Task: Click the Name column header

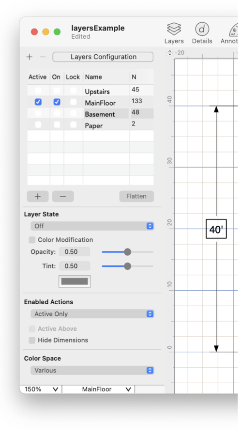Action: pos(93,77)
